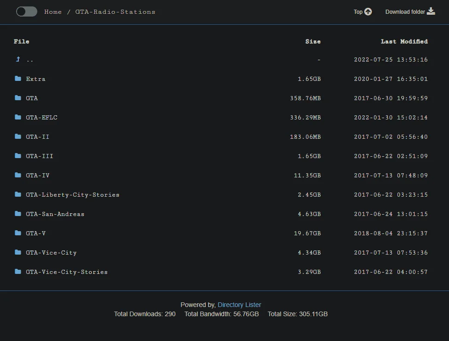This screenshot has height=341, width=449.
Task: Open the GTA-Vice-City-Stories folder
Action: click(x=67, y=272)
